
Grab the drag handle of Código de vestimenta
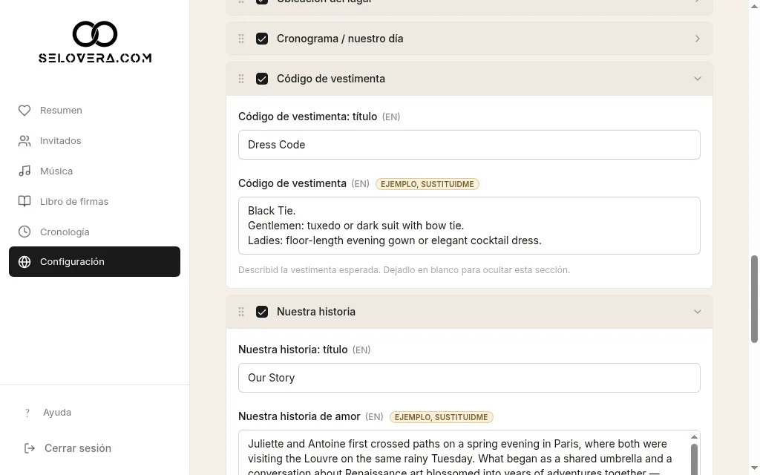coord(241,79)
